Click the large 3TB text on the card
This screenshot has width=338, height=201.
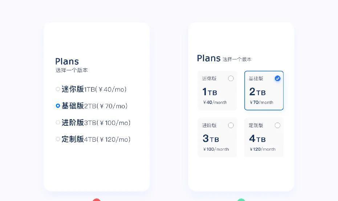[x=211, y=139]
